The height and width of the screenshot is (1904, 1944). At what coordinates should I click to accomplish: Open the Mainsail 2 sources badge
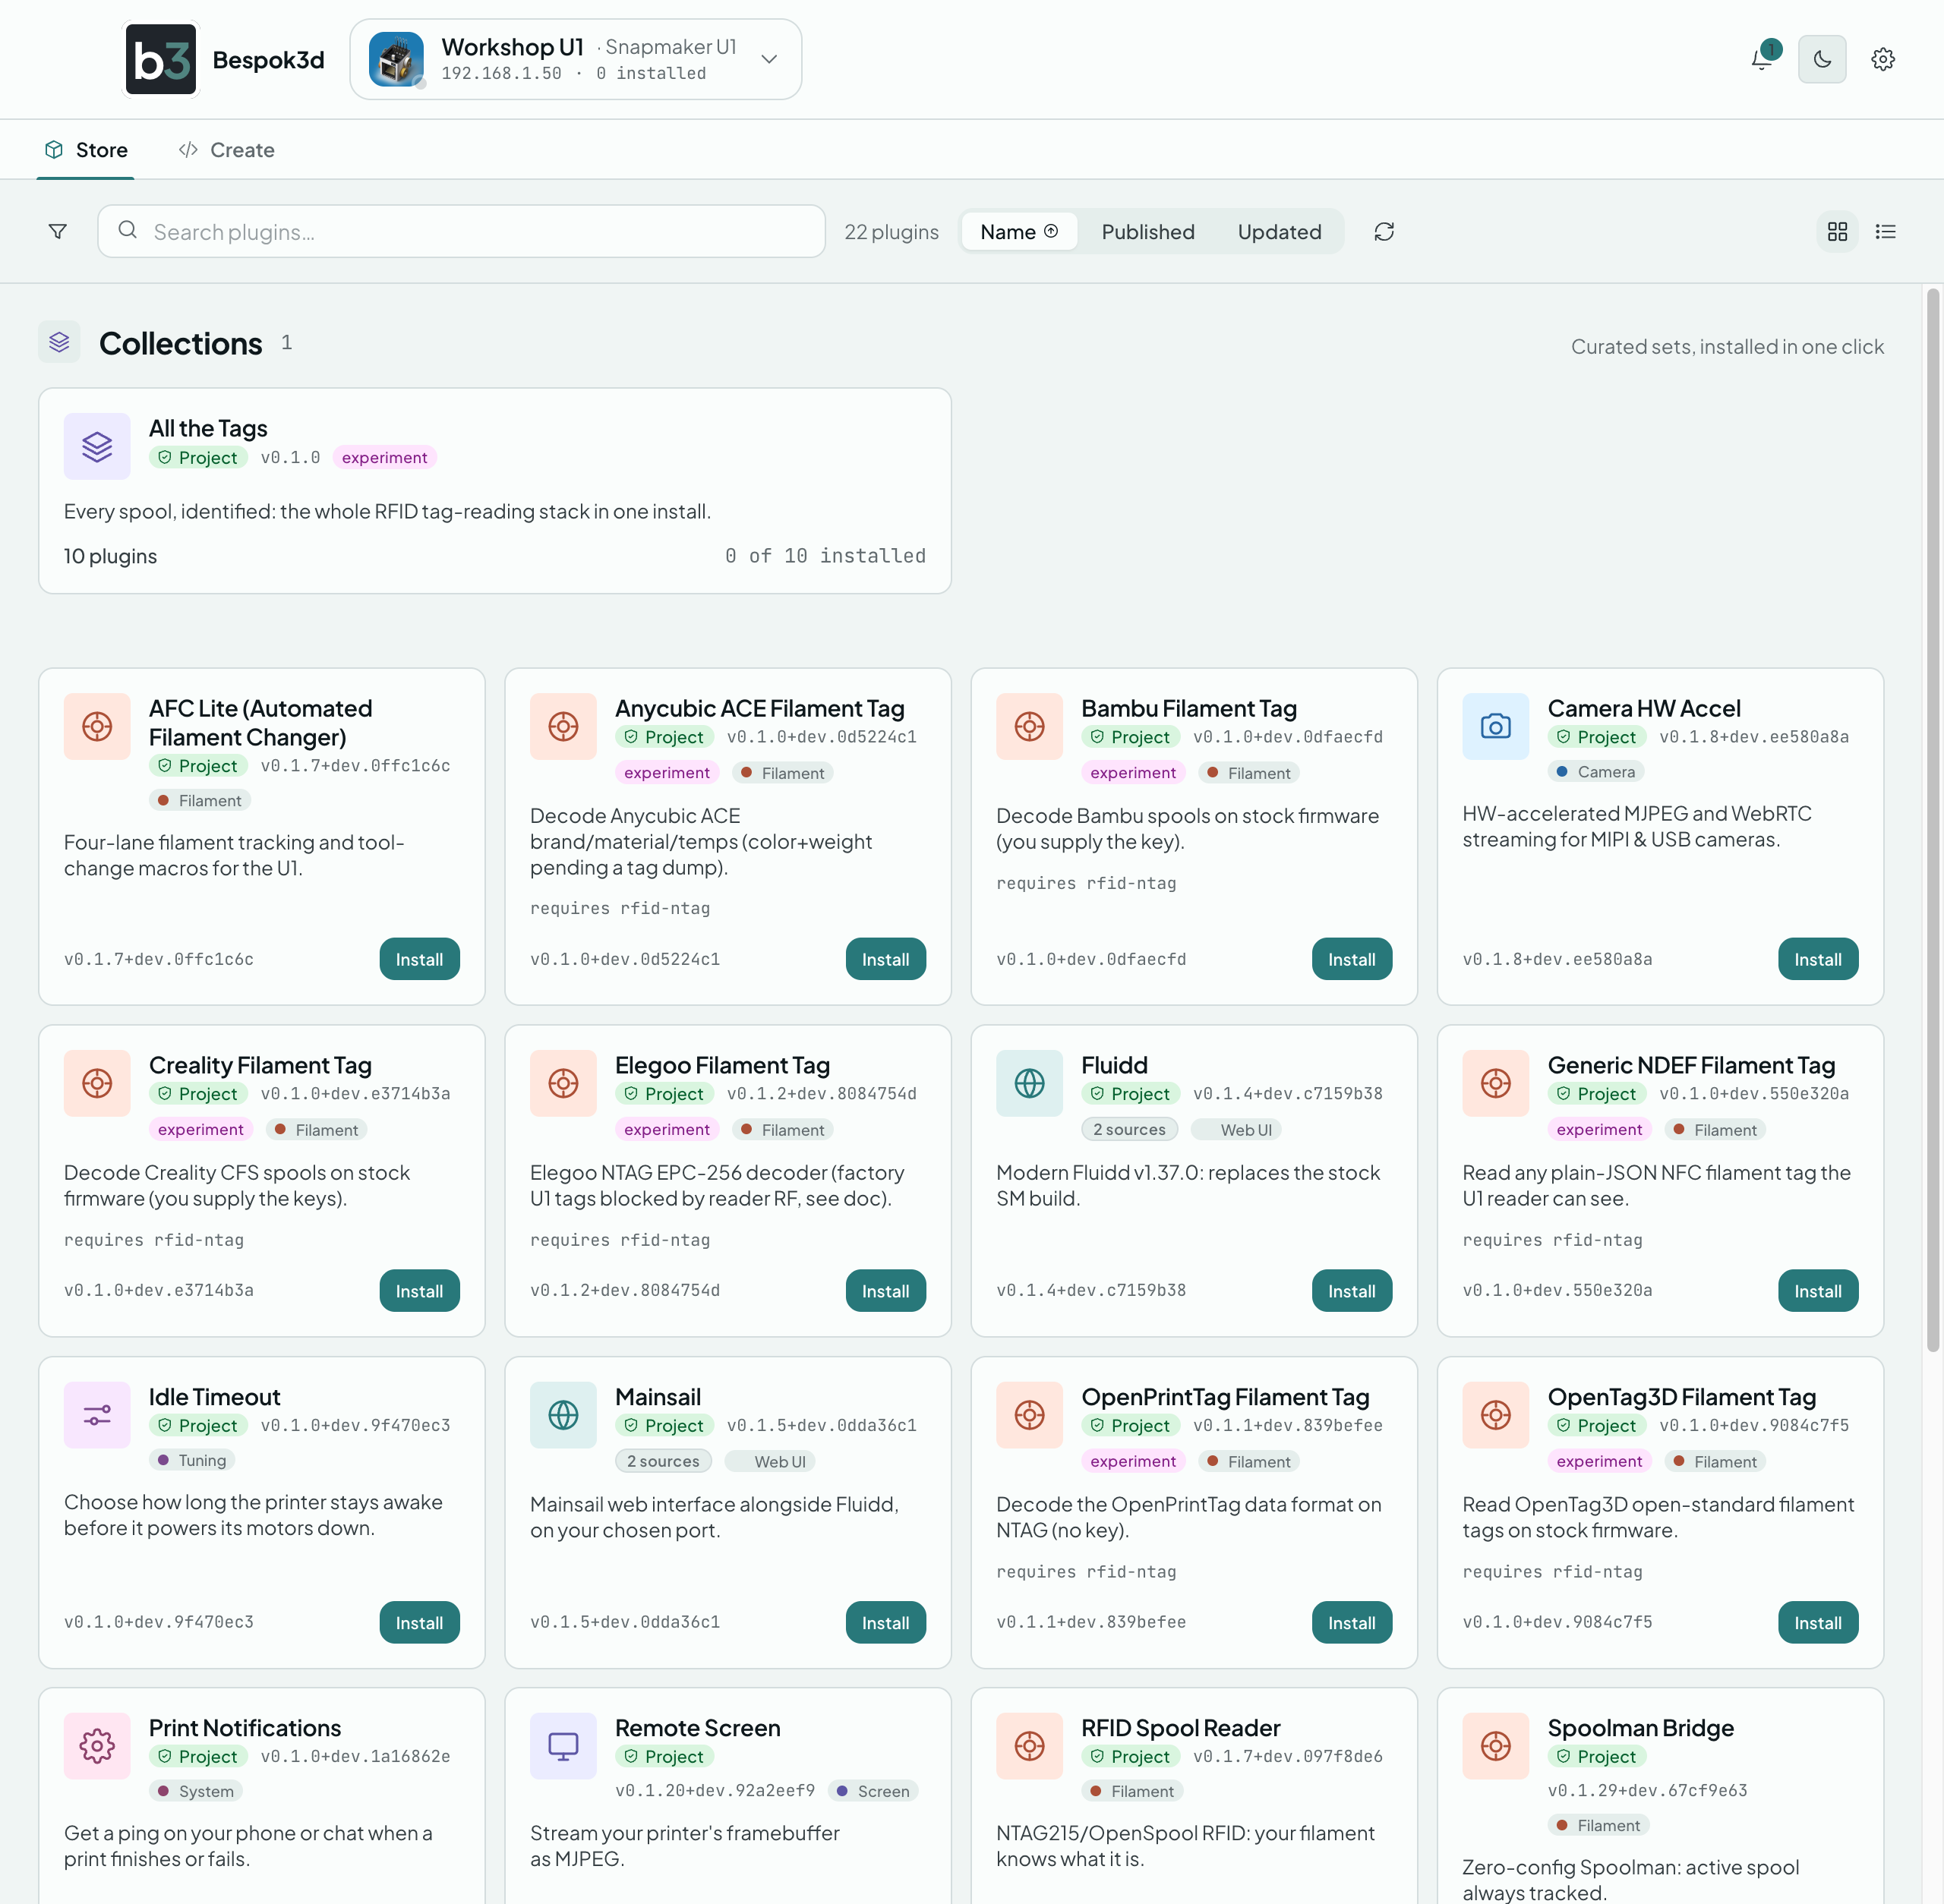(664, 1461)
